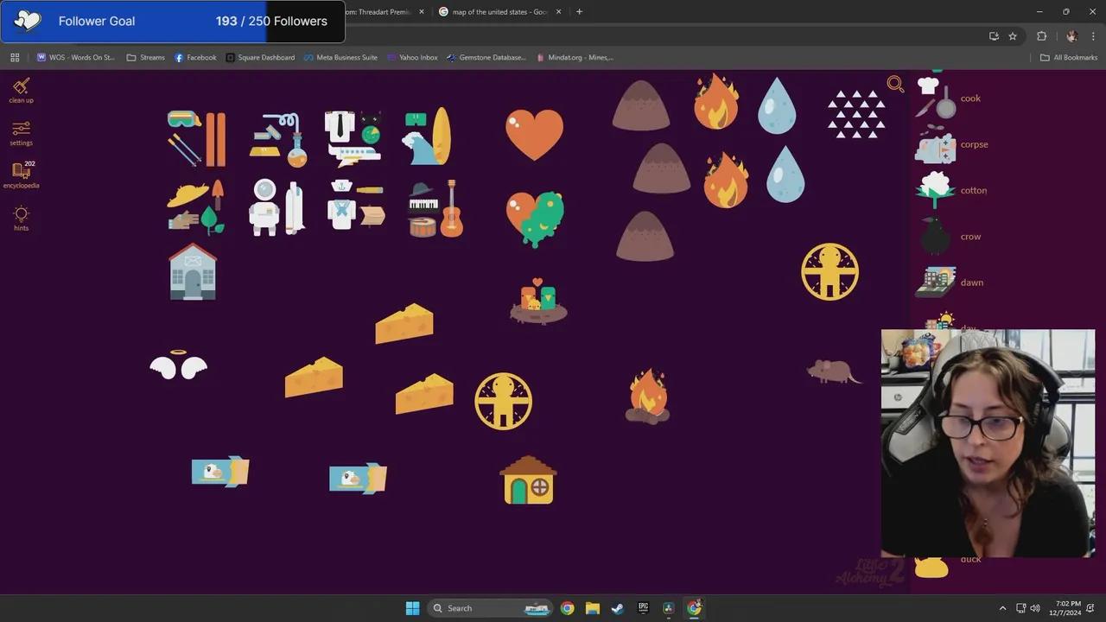This screenshot has height=622, width=1106.
Task: Open Epic Games launcher from the taskbar
Action: pos(643,608)
